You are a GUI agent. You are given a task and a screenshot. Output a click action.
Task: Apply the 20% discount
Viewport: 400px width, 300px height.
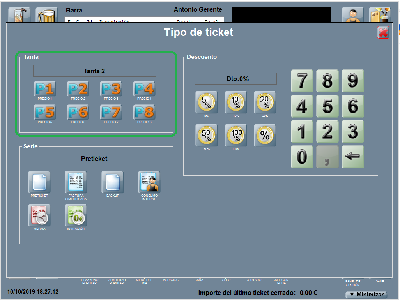click(265, 102)
